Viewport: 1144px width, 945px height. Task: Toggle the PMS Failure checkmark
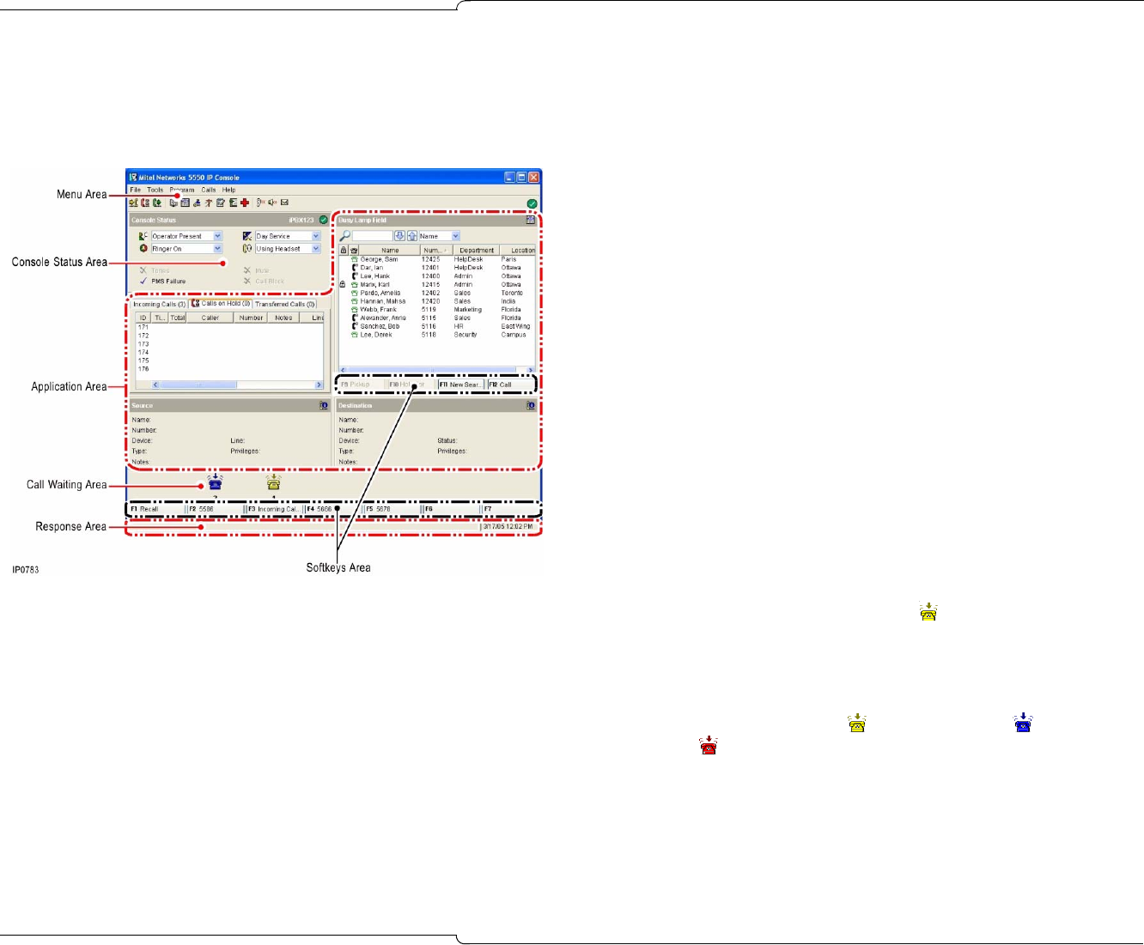(143, 281)
